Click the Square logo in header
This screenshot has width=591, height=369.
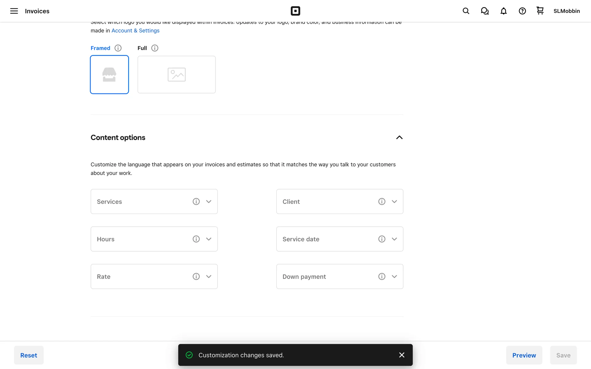[295, 11]
